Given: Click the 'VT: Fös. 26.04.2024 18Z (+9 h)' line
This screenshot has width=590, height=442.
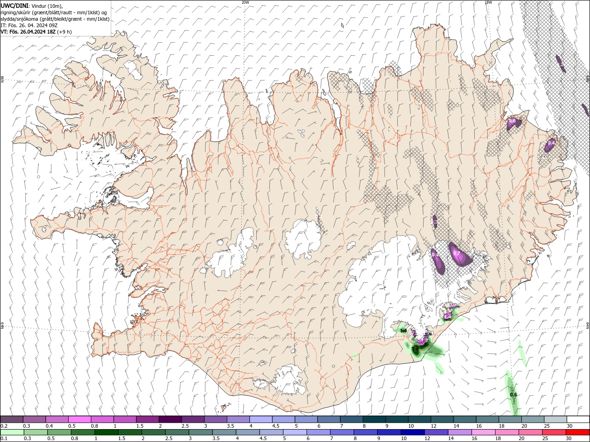Looking at the screenshot, I should (36, 32).
